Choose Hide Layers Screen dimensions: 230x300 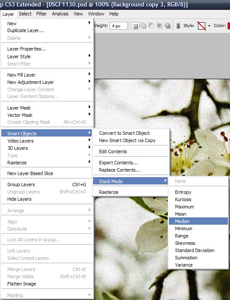[x=47, y=199]
